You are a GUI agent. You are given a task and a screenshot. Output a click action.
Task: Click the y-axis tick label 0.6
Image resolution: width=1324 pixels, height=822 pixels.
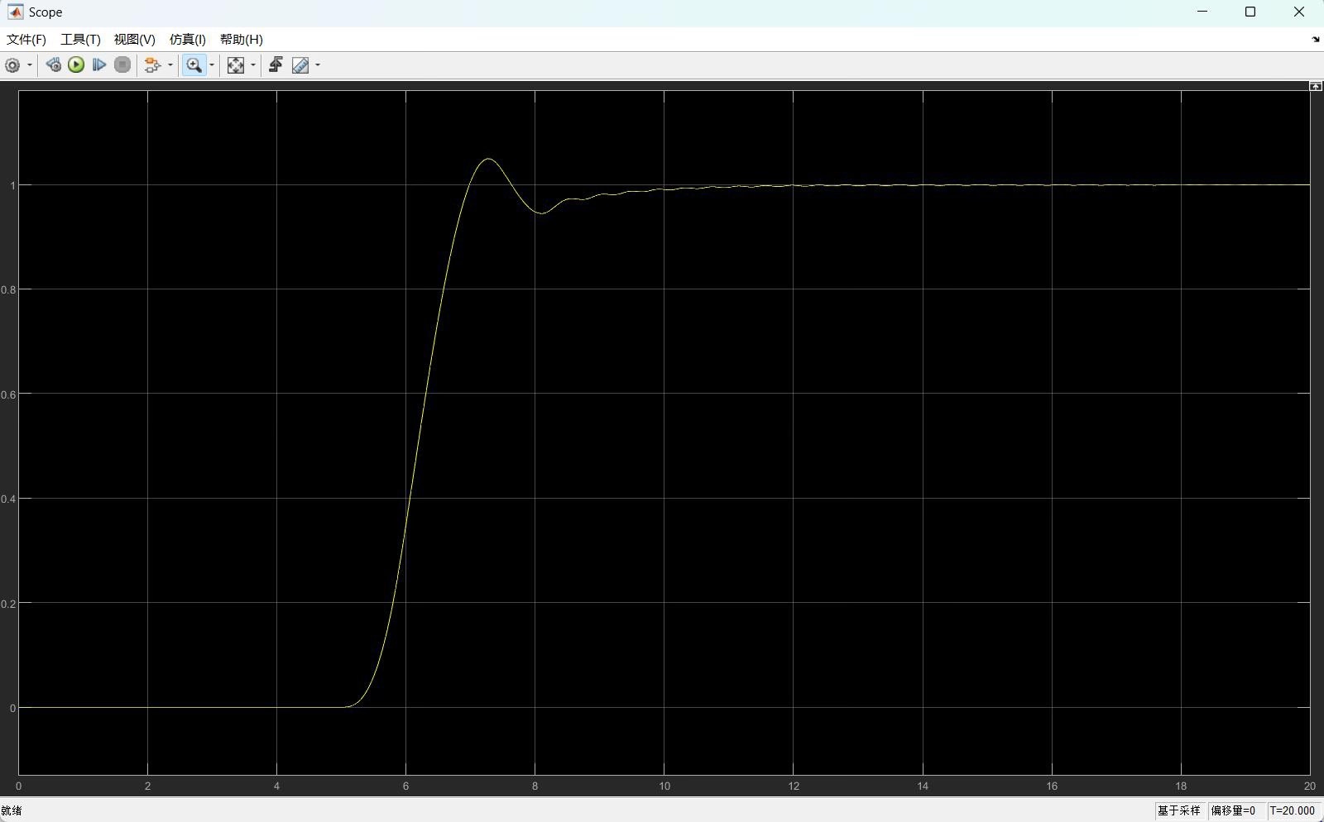[x=8, y=394]
